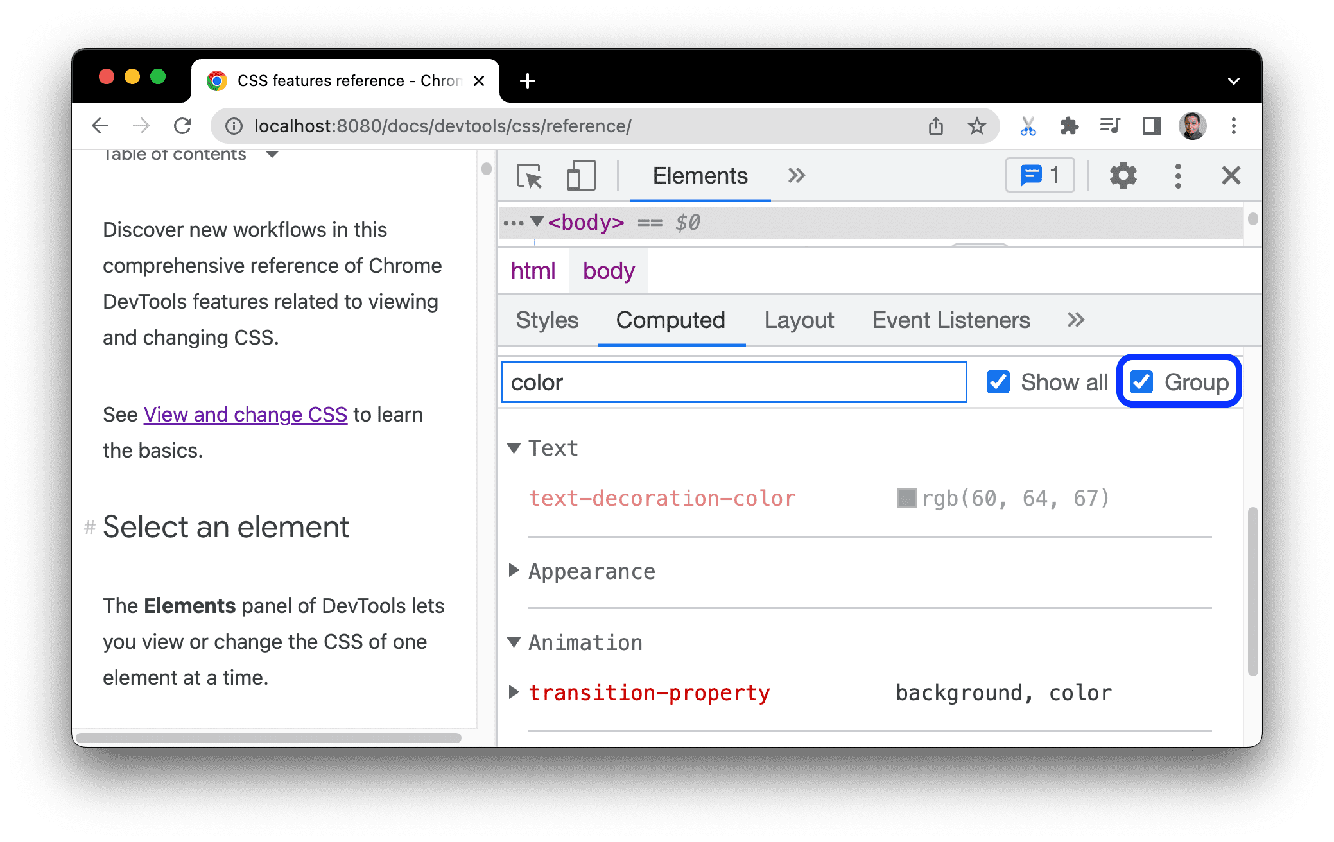Screen dimensions: 1334x842
Task: Expand the Appearance group
Action: (x=514, y=570)
